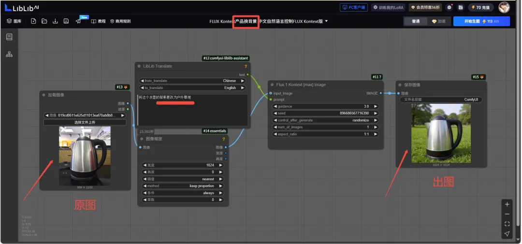Increase num_of_images with right arrow
Screen dimensions: 522x244
tap(376, 127)
